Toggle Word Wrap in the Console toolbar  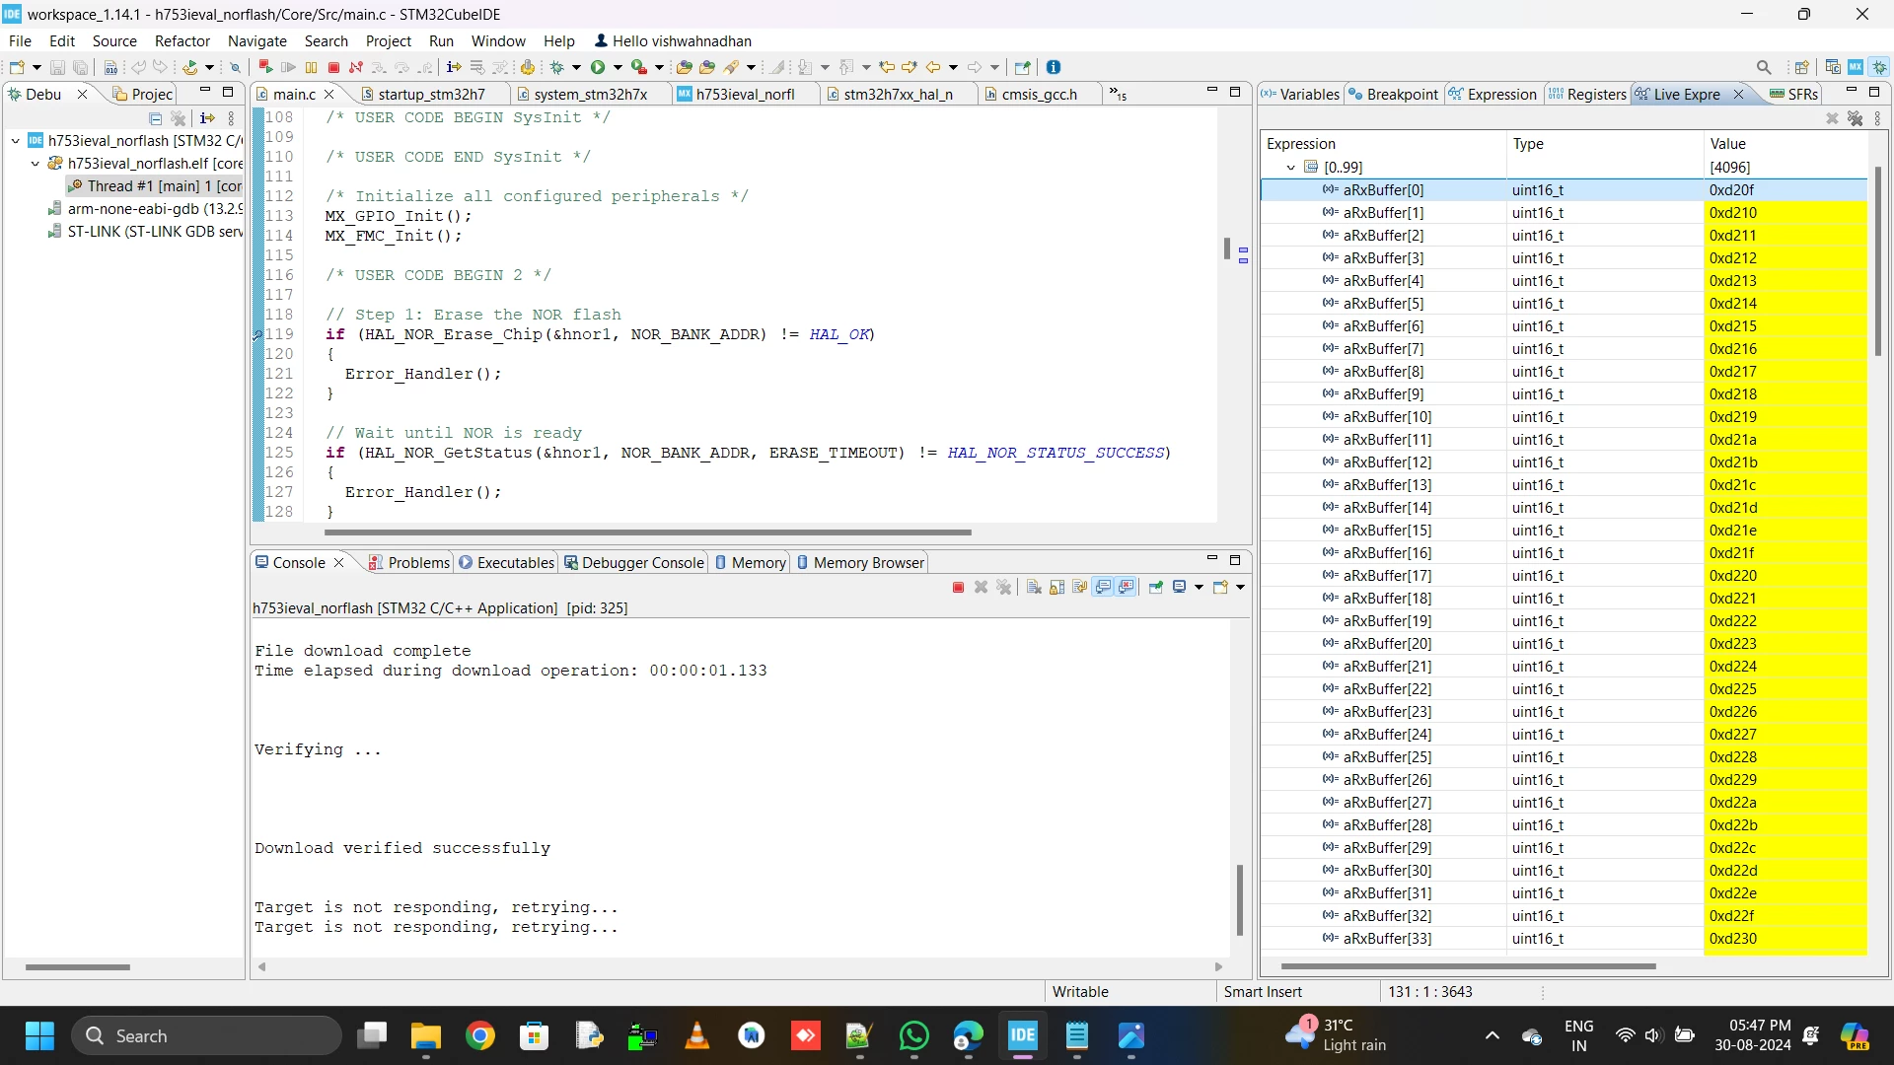tap(1079, 588)
